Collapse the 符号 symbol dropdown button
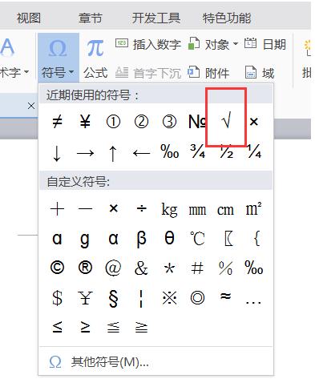Viewport: 315px width, 391px height. coord(58,58)
